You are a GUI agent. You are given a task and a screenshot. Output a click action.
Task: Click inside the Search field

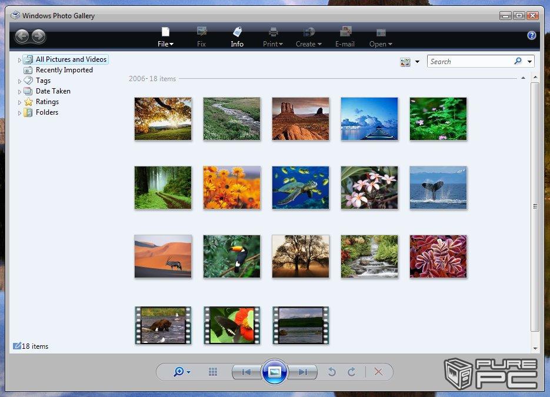pos(469,62)
